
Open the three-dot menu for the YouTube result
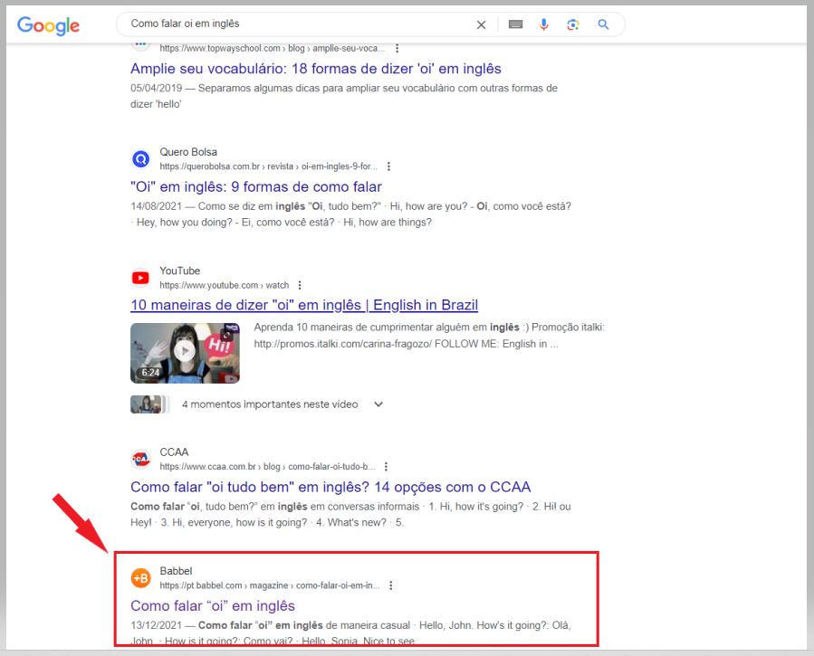pyautogui.click(x=300, y=285)
